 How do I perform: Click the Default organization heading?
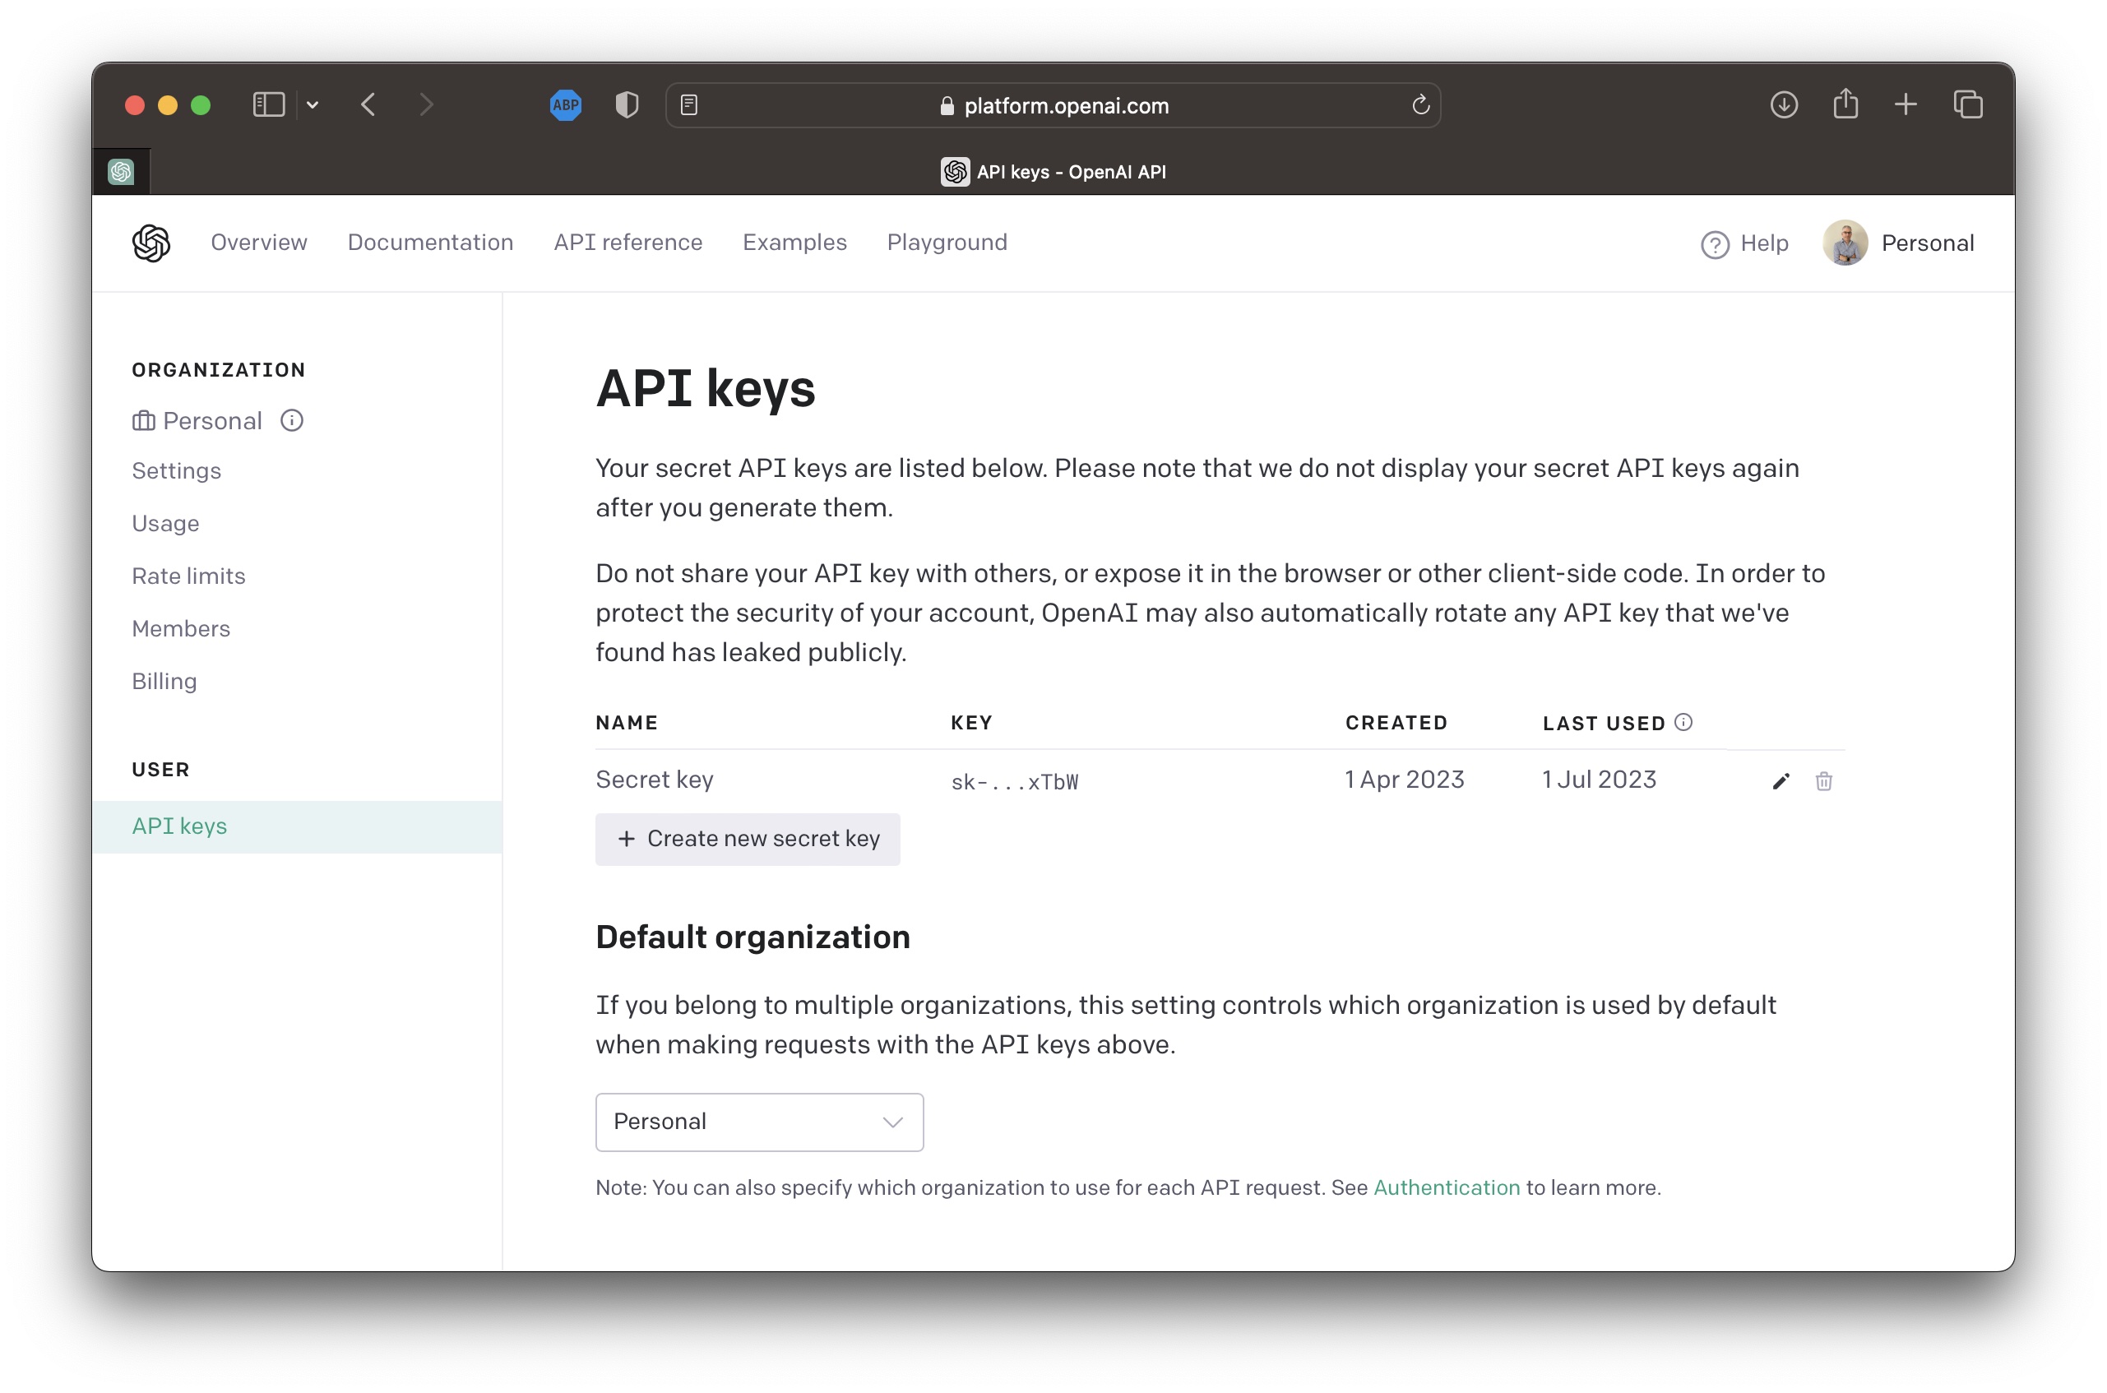[752, 937]
